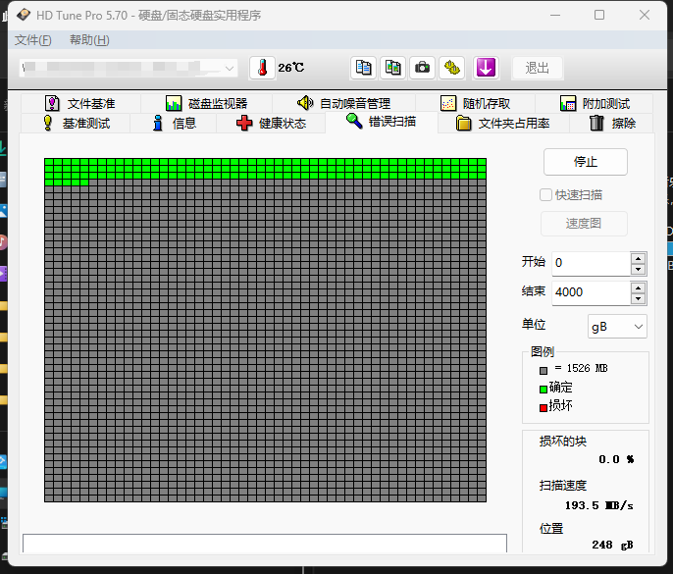Open the Automatic Noise Management tab
This screenshot has height=574, width=673.
(343, 103)
